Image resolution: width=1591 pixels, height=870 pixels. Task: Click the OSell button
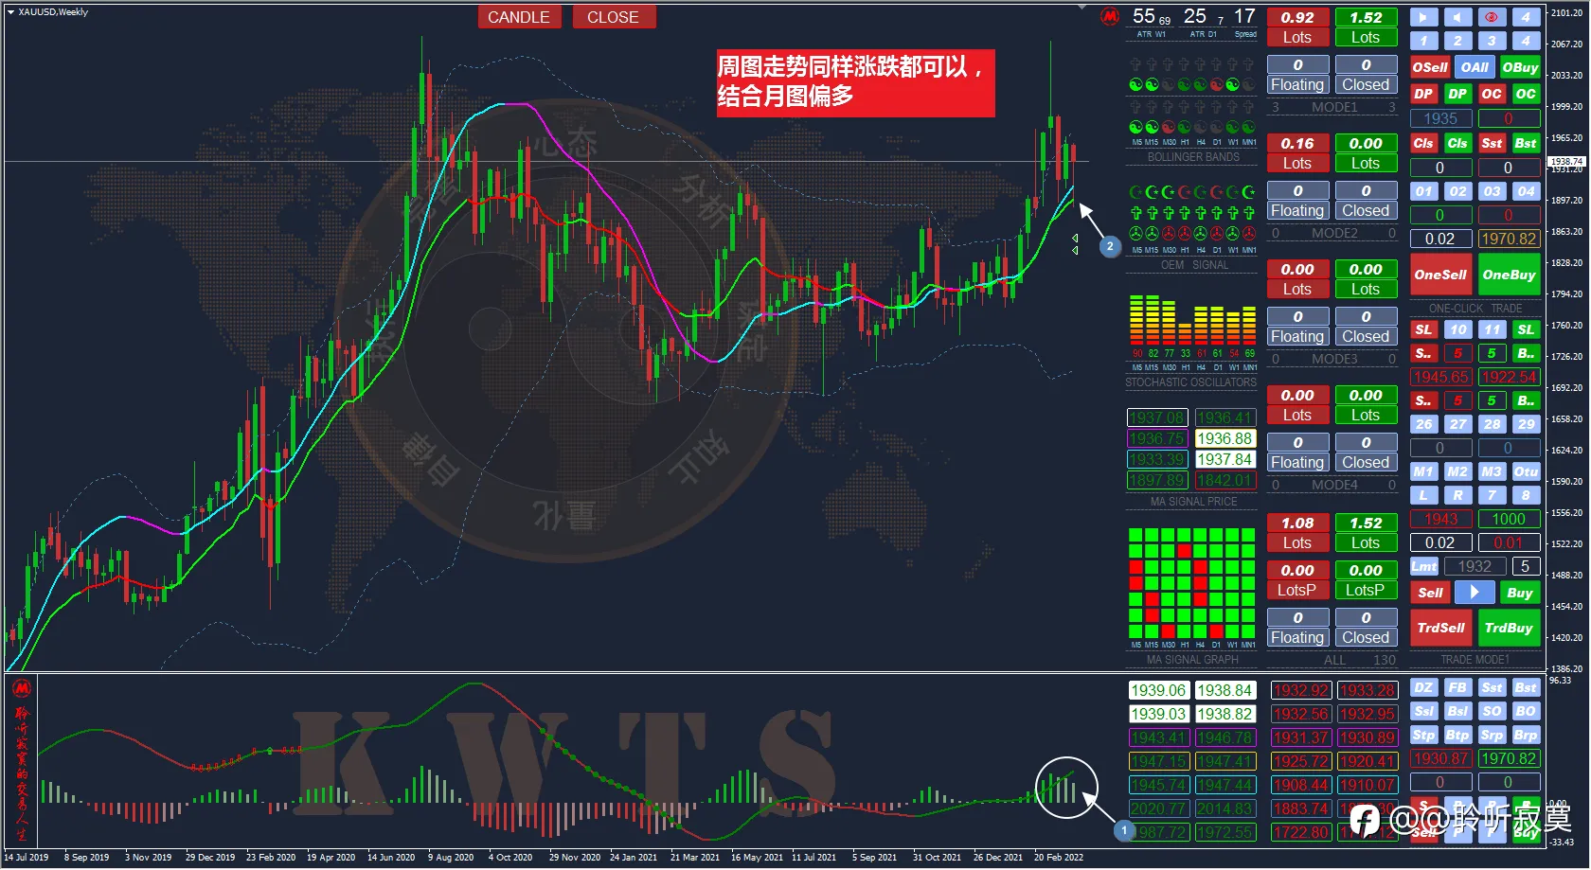(1430, 67)
